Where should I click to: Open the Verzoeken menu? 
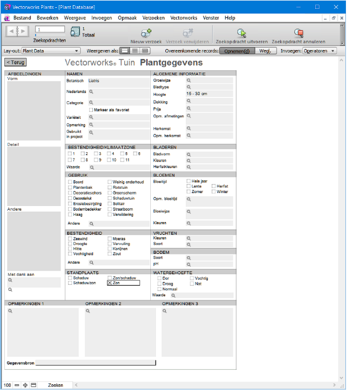coord(154,18)
